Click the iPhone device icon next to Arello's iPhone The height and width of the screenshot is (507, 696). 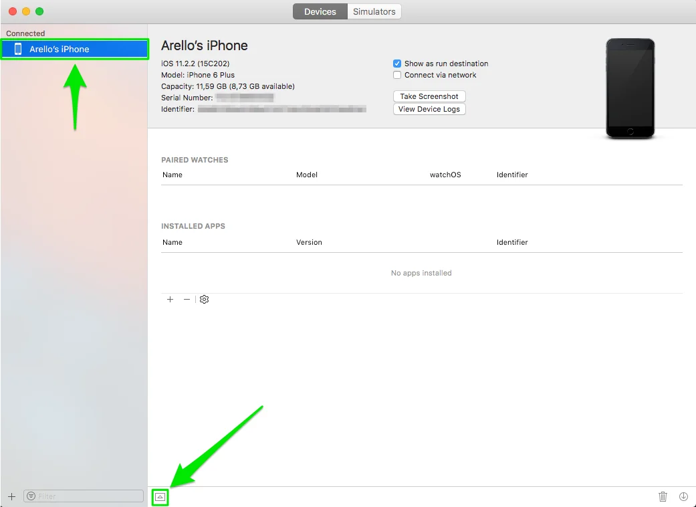pos(18,48)
